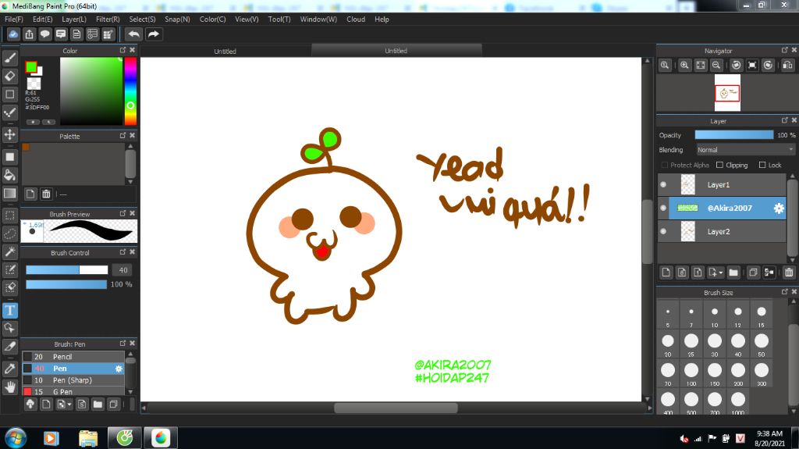The height and width of the screenshot is (449, 799).
Task: Delete palette color with trash icon
Action: point(46,194)
